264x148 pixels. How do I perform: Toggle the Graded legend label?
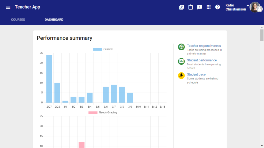tap(108, 49)
